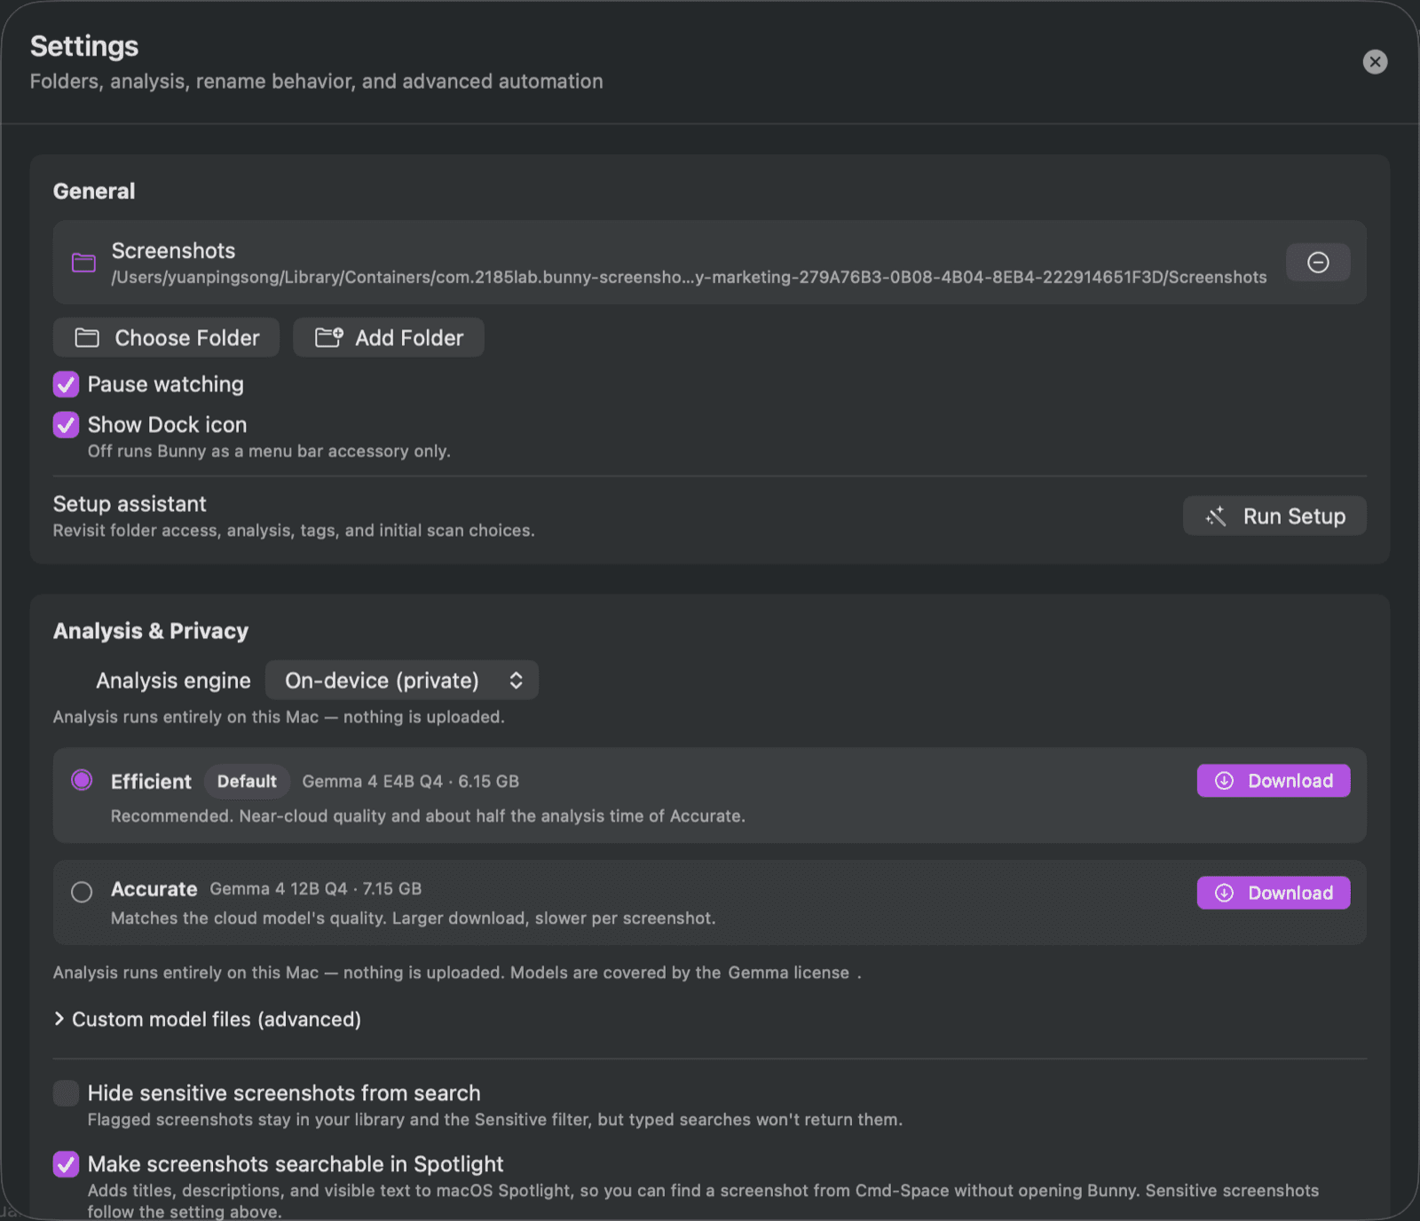Click the Settings title text
The width and height of the screenshot is (1420, 1221).
tap(84, 46)
